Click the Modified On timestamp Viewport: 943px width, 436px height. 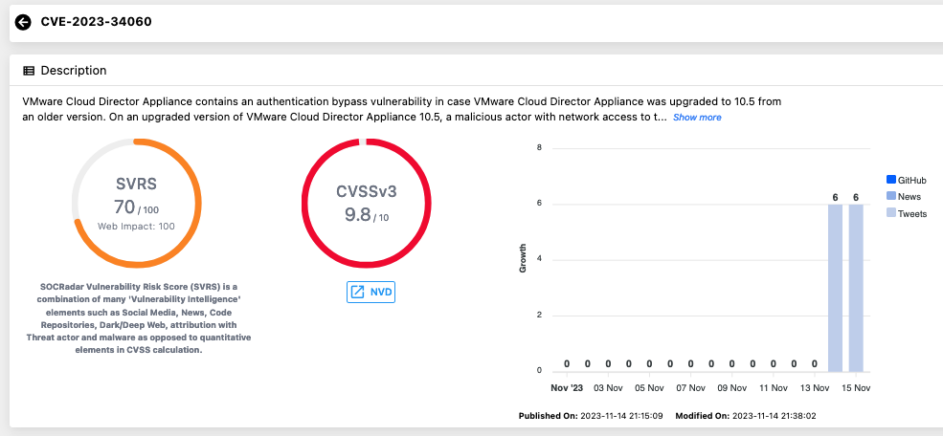pos(746,416)
